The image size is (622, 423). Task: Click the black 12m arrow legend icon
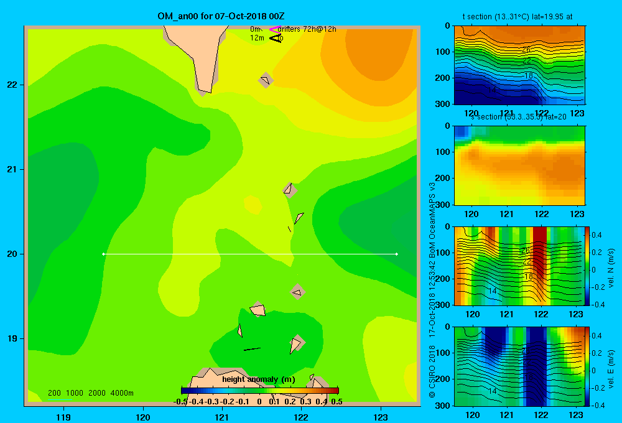[x=275, y=39]
